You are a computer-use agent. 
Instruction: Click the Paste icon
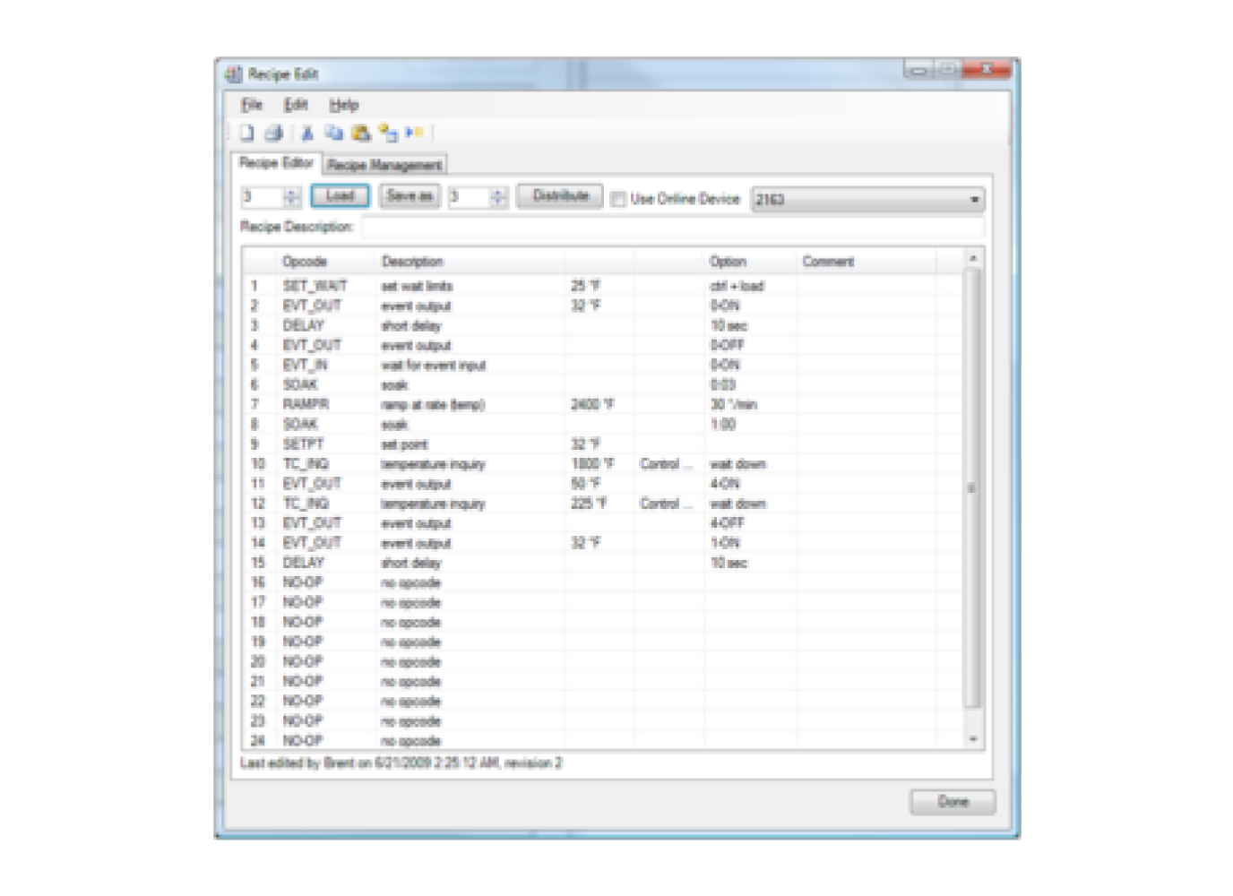pos(361,133)
